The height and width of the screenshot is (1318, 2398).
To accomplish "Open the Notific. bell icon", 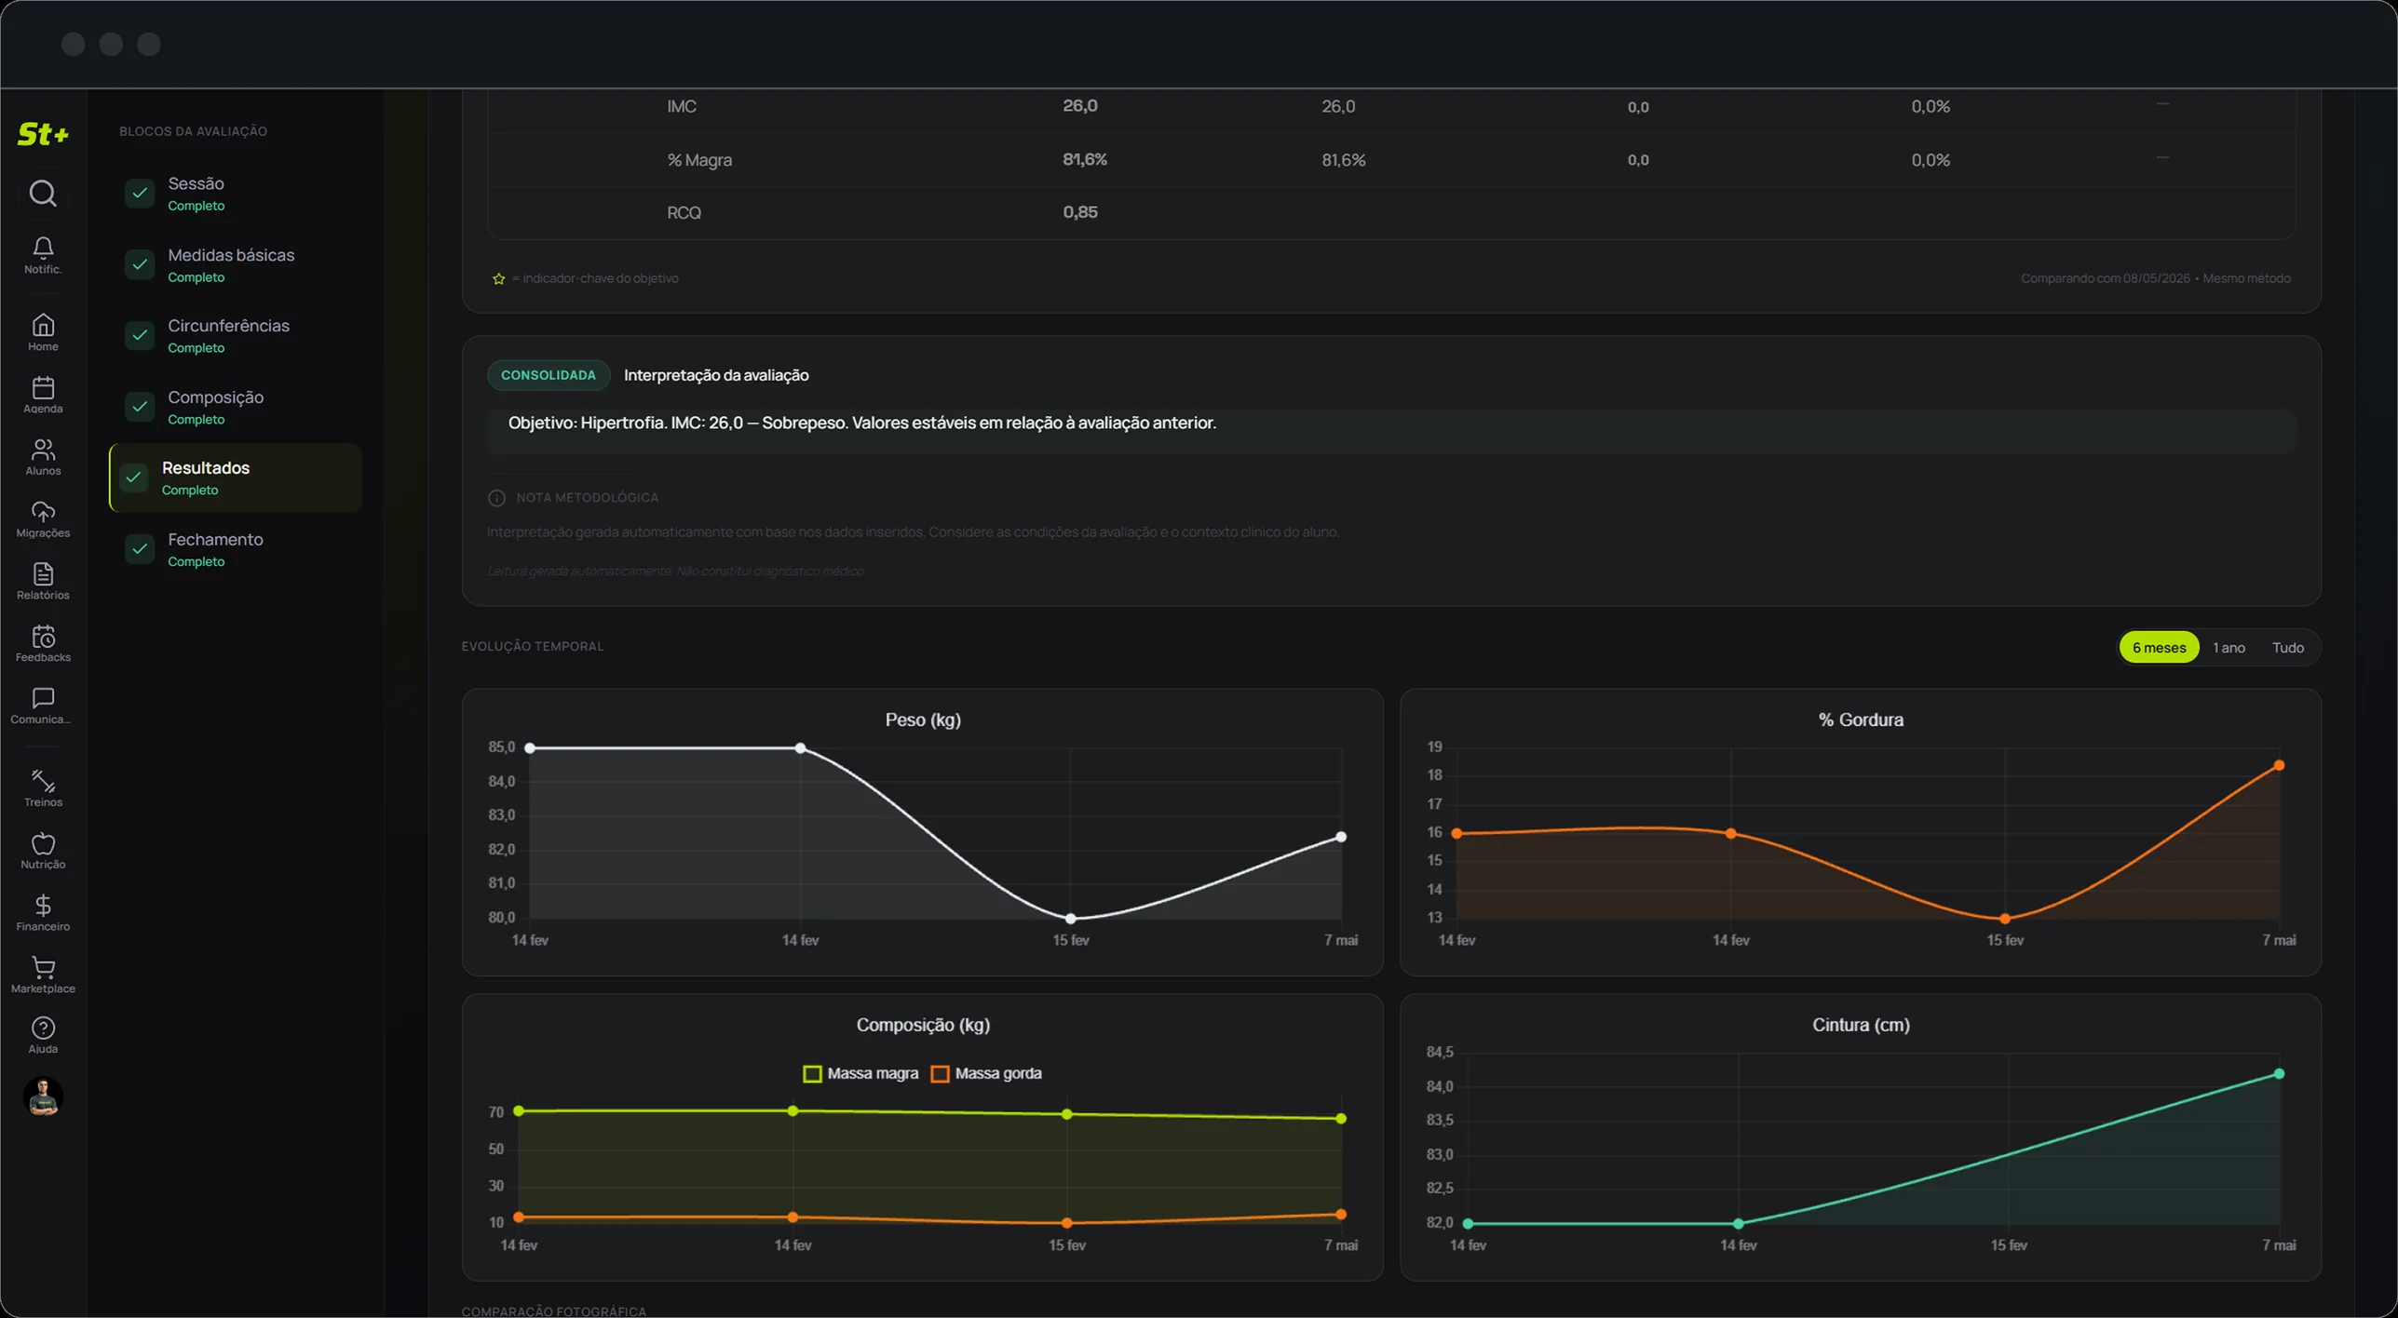I will pyautogui.click(x=43, y=247).
